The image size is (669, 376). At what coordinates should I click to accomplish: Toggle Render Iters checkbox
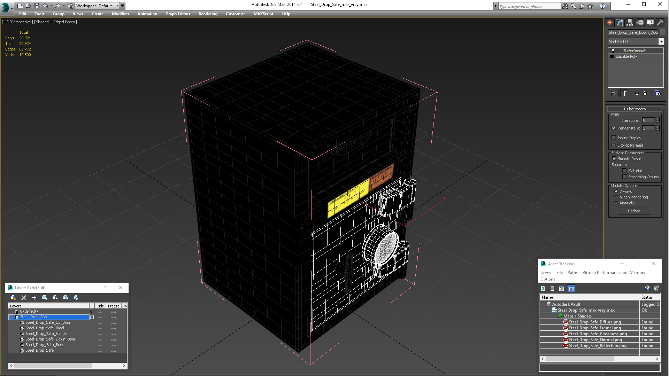click(614, 128)
